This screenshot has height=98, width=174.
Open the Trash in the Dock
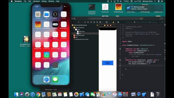pyautogui.click(x=158, y=94)
